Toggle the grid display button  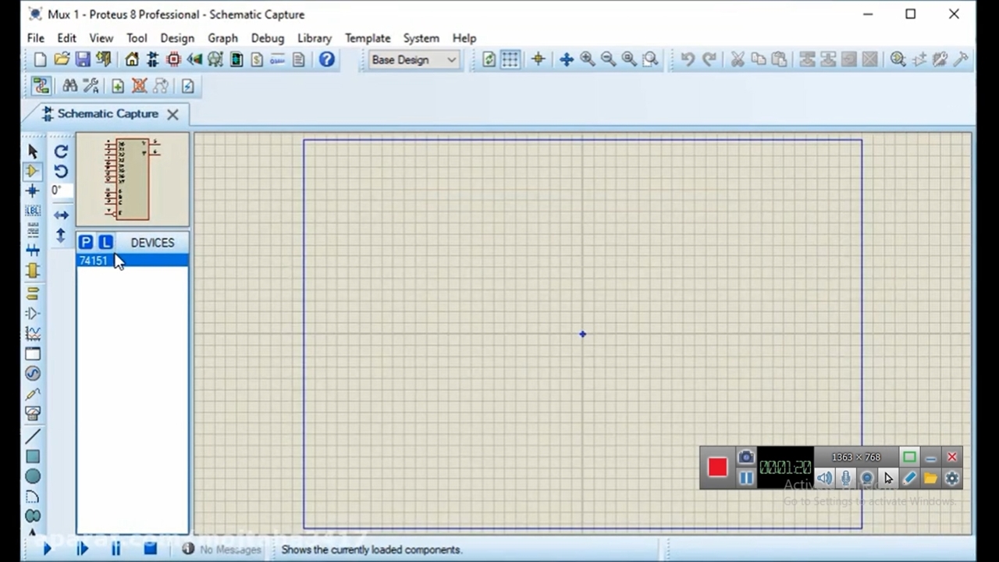coord(510,60)
